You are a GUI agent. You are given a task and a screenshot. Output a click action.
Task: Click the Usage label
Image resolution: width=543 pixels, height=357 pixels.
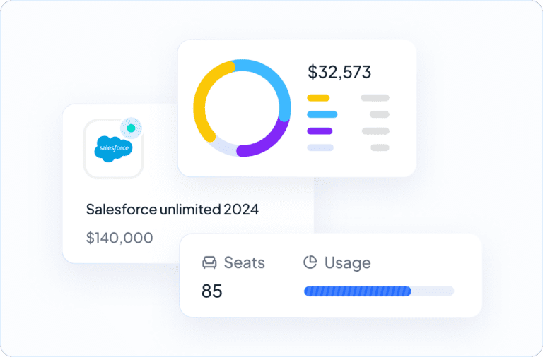pos(348,263)
